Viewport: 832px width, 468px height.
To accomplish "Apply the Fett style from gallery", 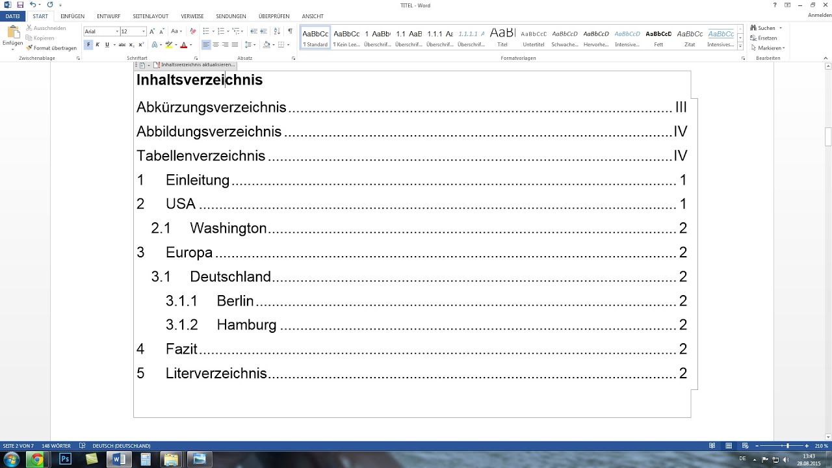I will click(x=658, y=38).
